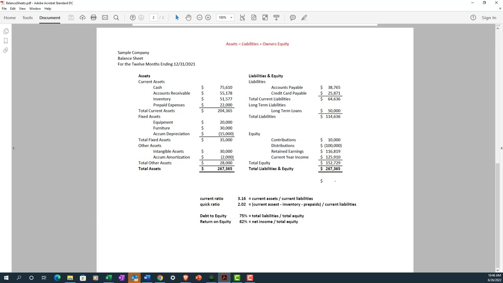
Task: Zoom in with plus button
Action: [208, 18]
